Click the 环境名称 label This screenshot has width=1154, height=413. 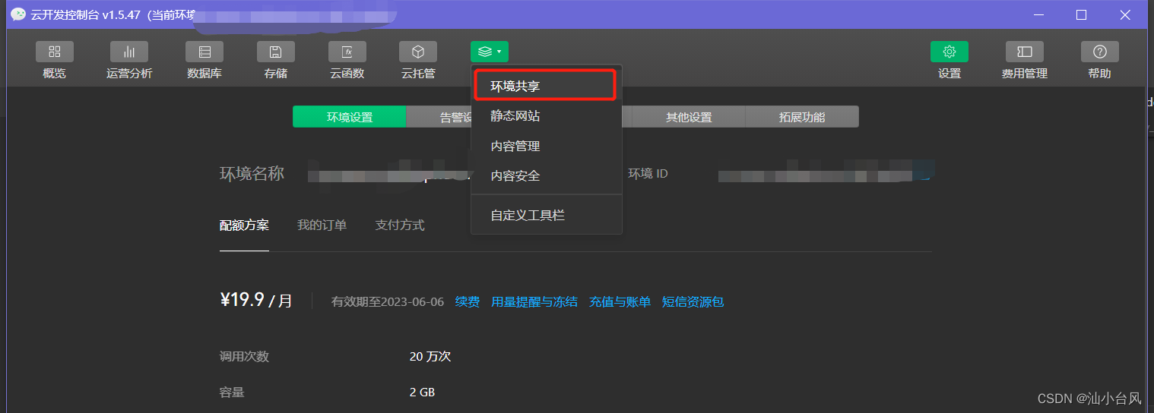click(252, 174)
